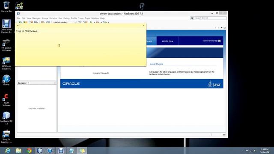
Task: Click the NetBeans New File toolbar icon
Action: tap(20, 22)
